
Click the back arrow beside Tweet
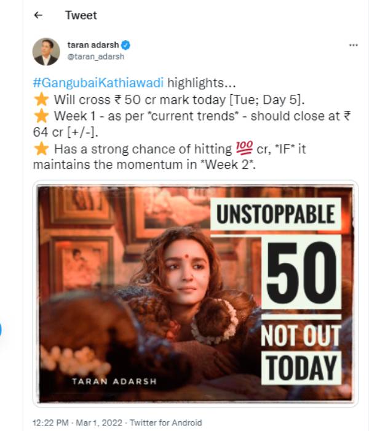point(39,15)
